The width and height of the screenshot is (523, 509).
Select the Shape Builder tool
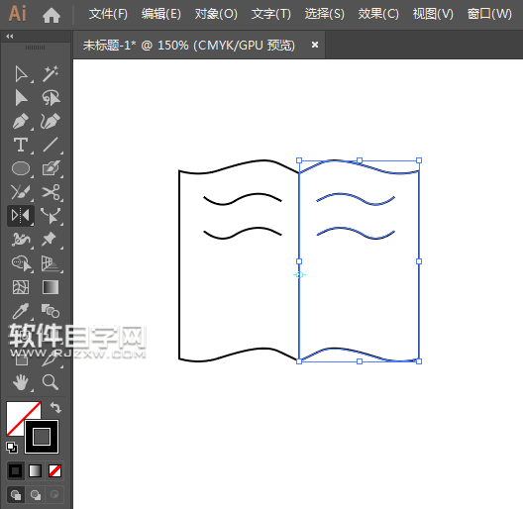[x=22, y=263]
